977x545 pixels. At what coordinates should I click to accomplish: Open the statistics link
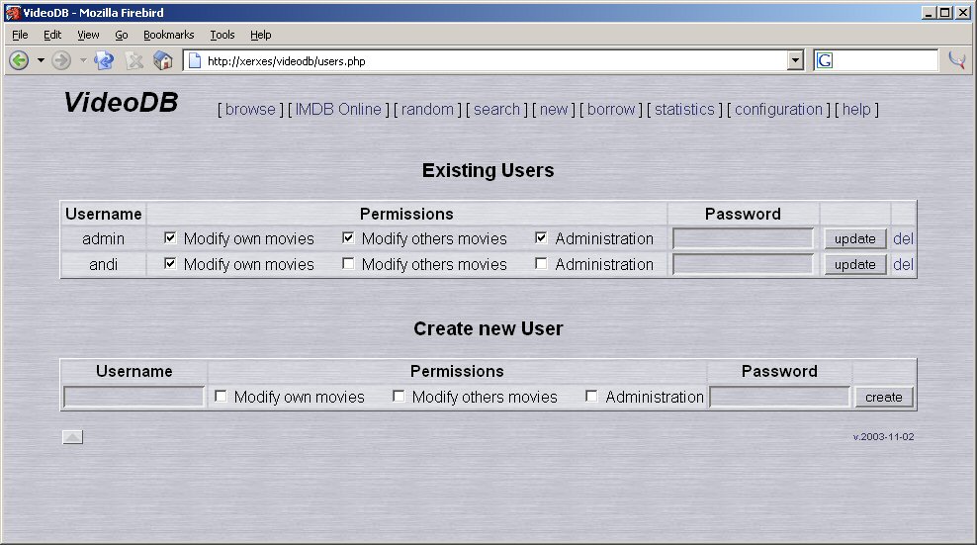tap(684, 109)
